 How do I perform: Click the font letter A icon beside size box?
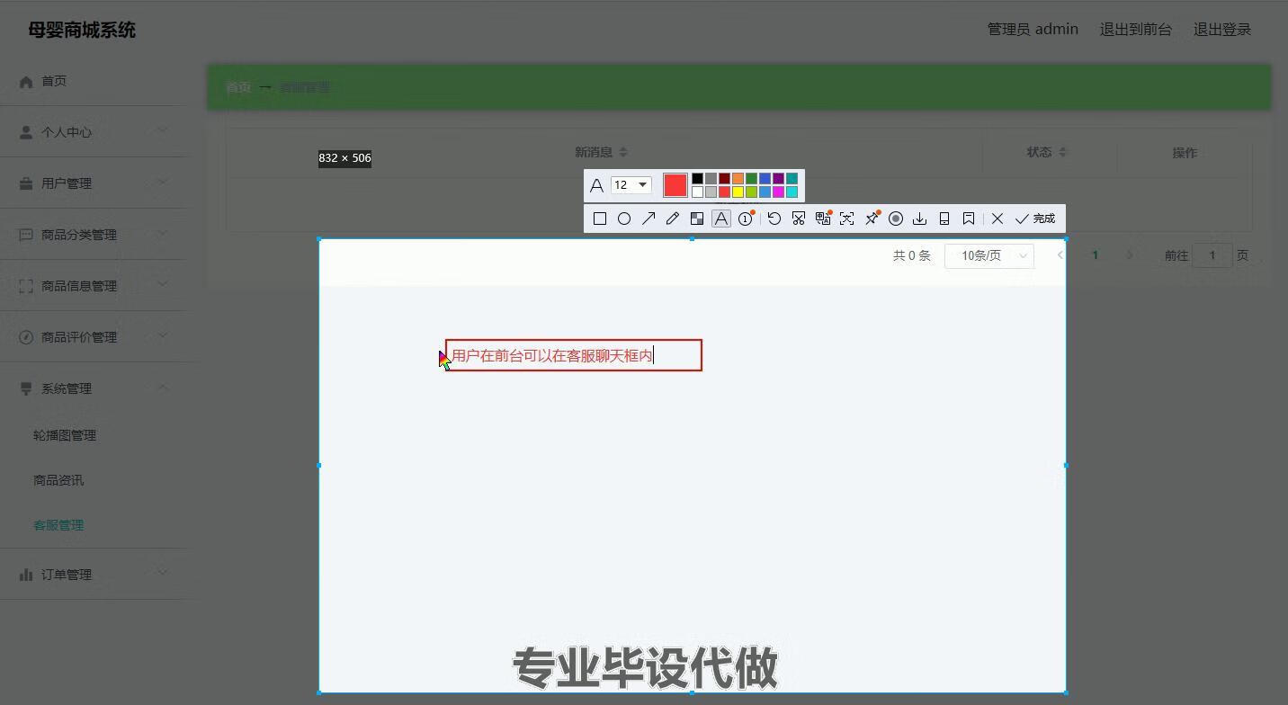[x=596, y=185]
